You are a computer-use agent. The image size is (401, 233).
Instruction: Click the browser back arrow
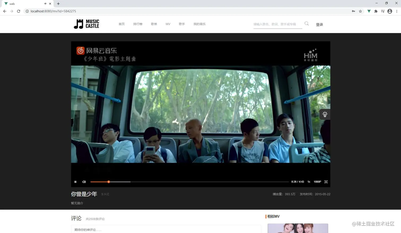point(5,11)
